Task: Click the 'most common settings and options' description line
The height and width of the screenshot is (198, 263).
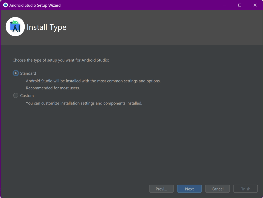Action: click(x=93, y=81)
